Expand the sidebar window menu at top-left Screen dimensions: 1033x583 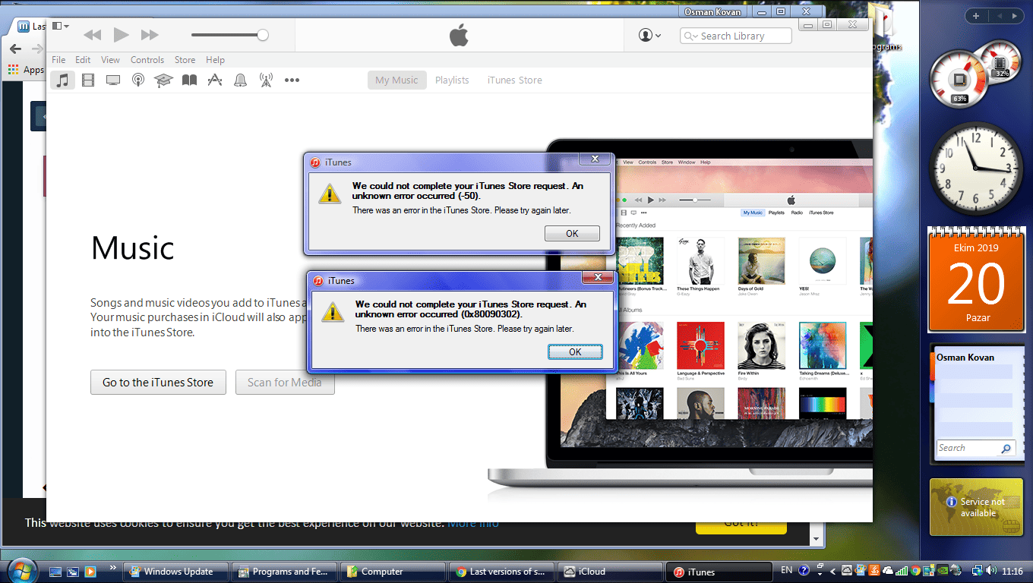click(60, 26)
